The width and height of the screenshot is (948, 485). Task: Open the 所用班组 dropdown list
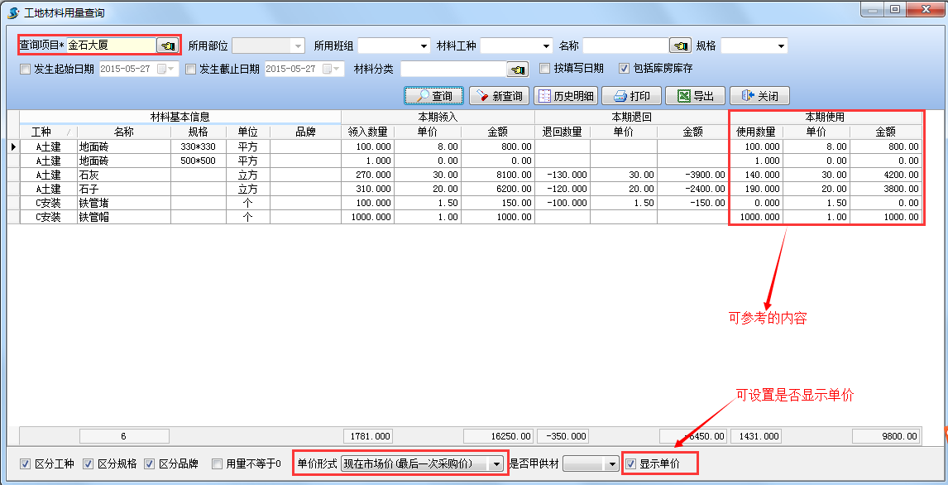click(422, 45)
